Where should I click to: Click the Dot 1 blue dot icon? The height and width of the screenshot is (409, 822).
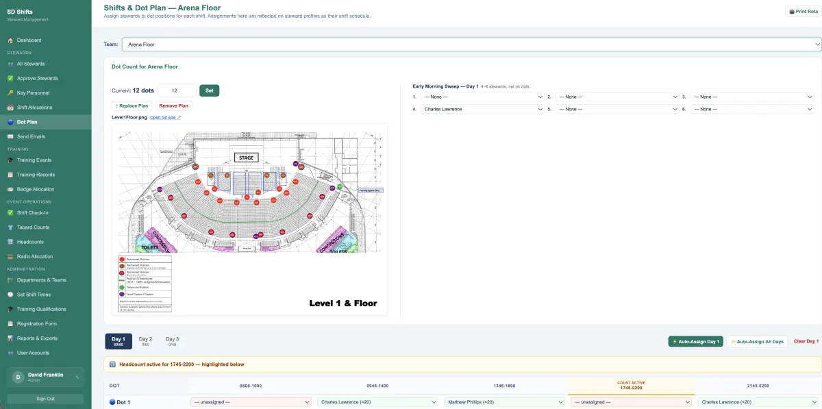click(x=112, y=402)
